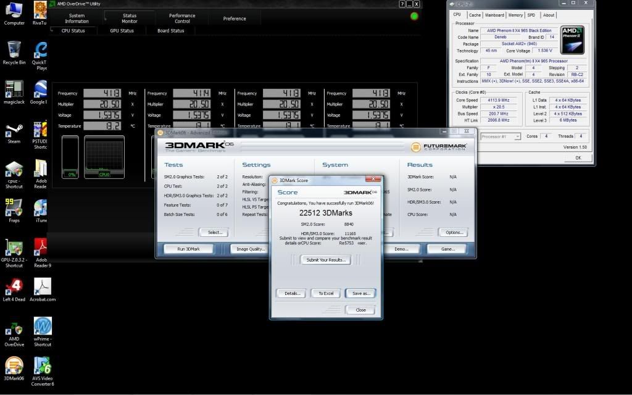Launch the Google Earth desktop icon
This screenshot has height=395, width=632.
(40, 92)
